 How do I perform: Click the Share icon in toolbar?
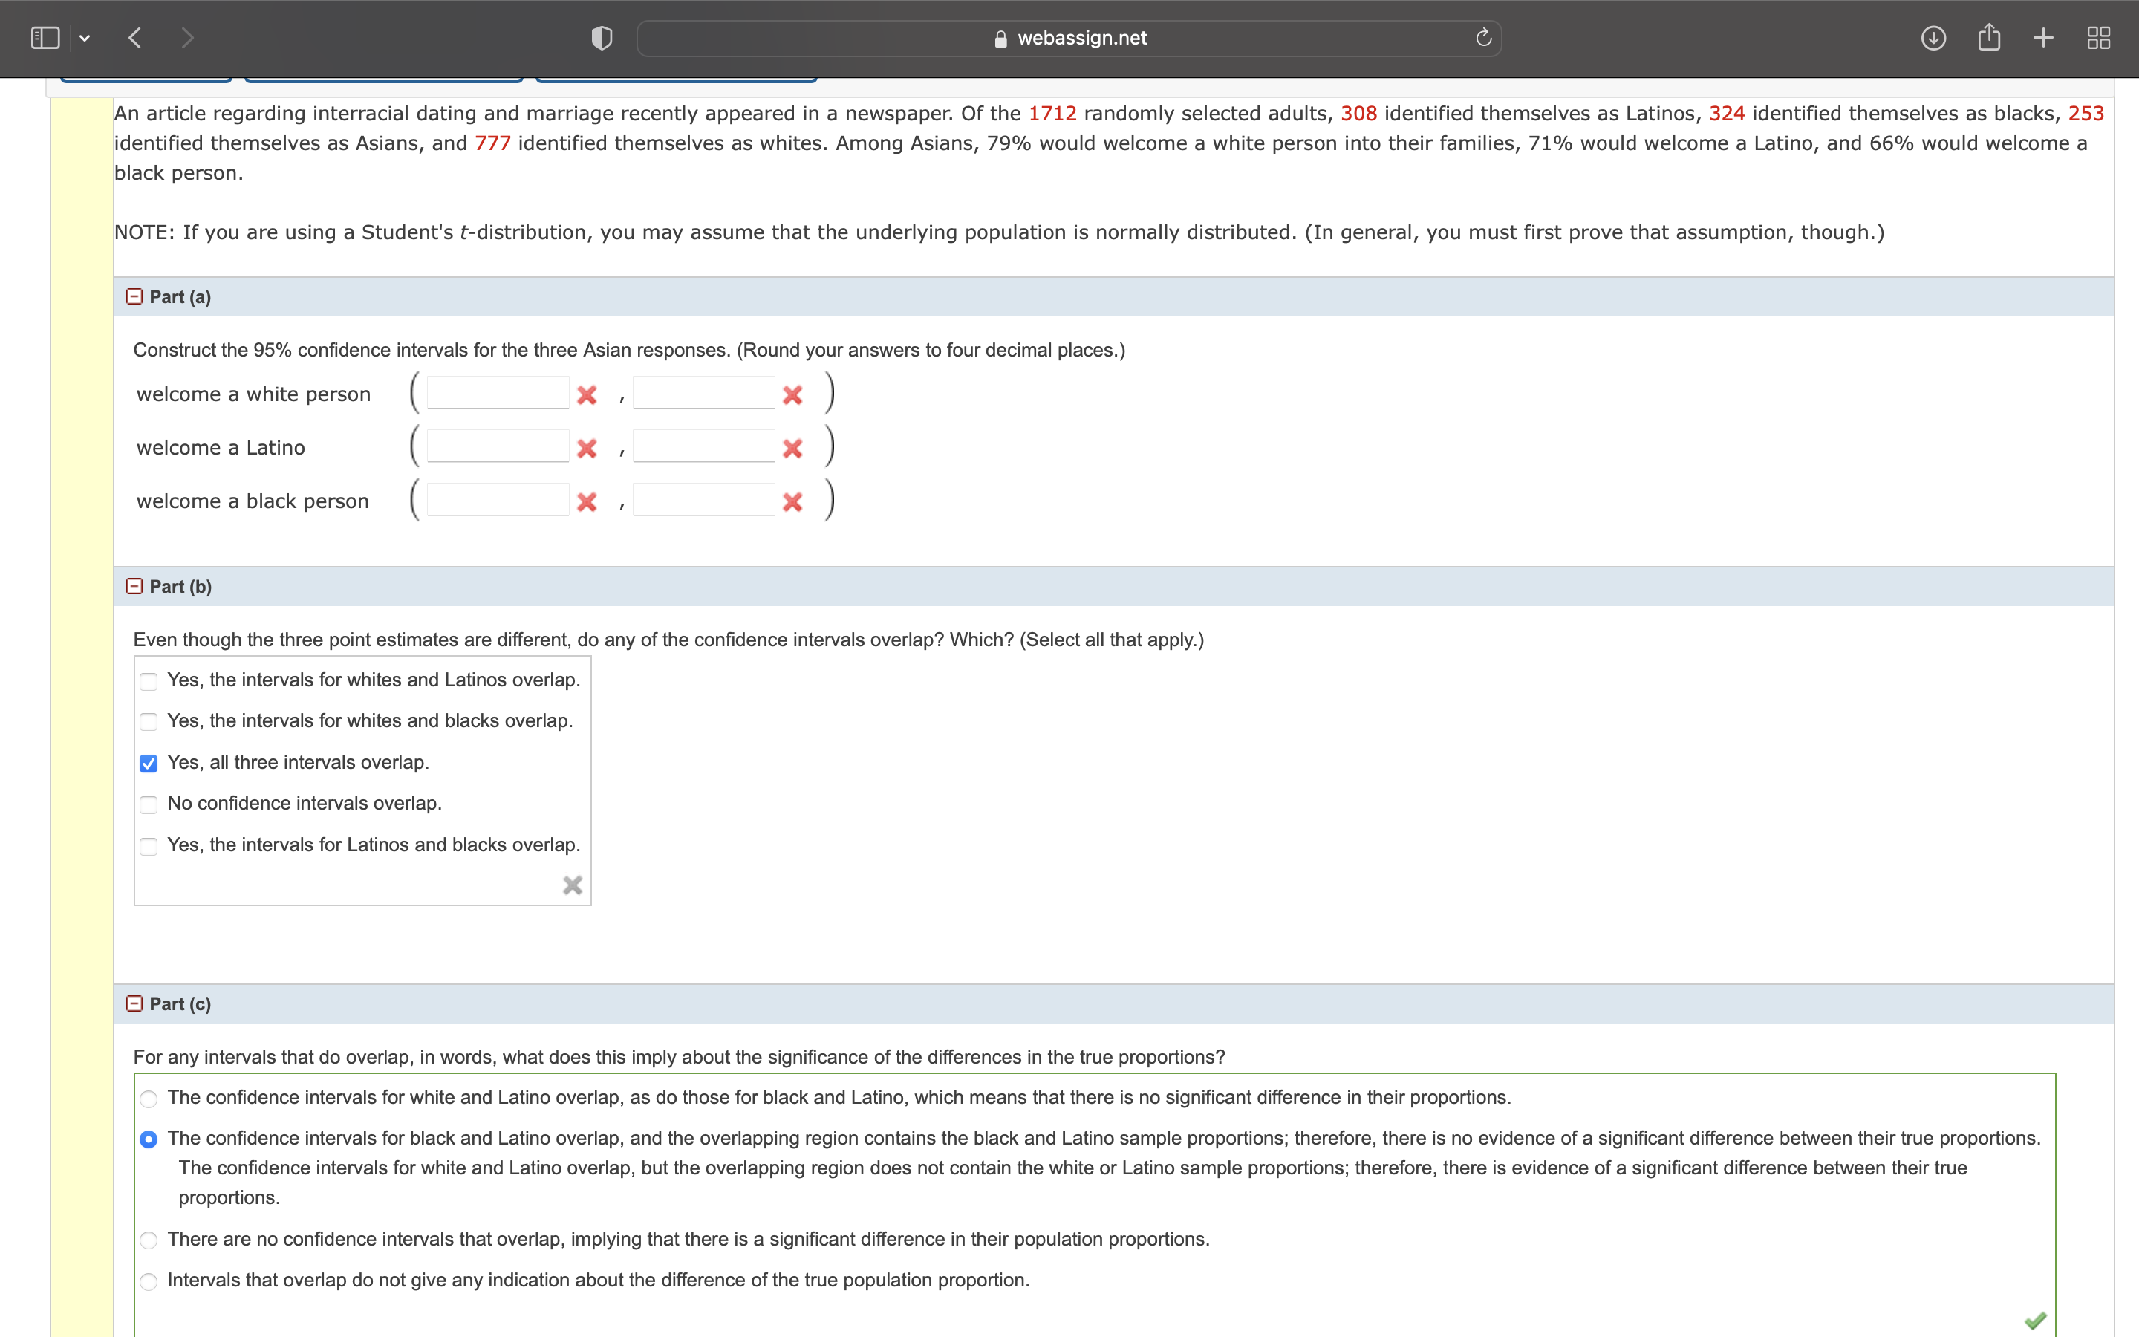coord(1989,38)
